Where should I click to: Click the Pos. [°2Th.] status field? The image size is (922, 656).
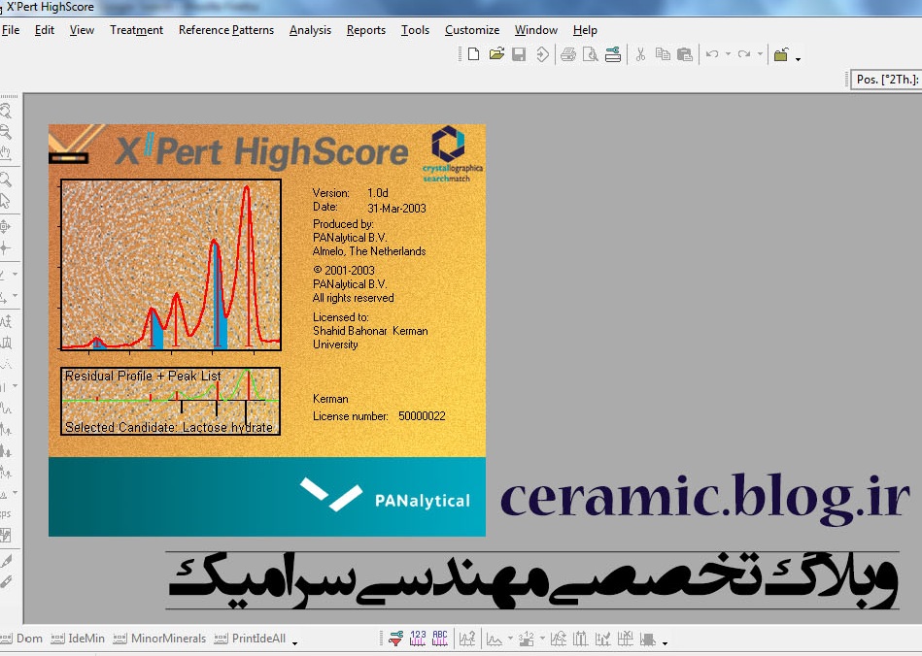coord(884,80)
